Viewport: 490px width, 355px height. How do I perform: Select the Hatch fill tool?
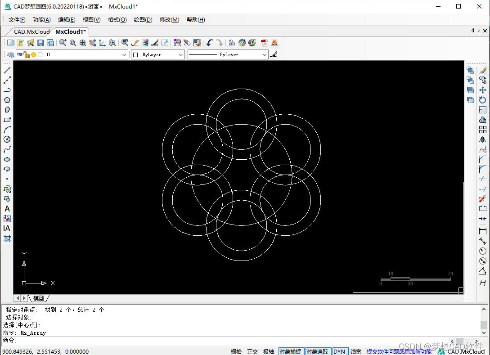coord(7,239)
